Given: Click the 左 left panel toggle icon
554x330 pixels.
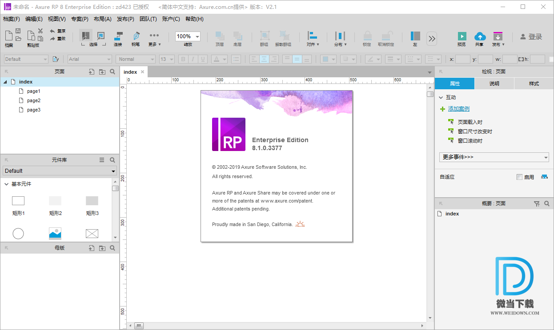Looking at the screenshot, I should (415, 36).
